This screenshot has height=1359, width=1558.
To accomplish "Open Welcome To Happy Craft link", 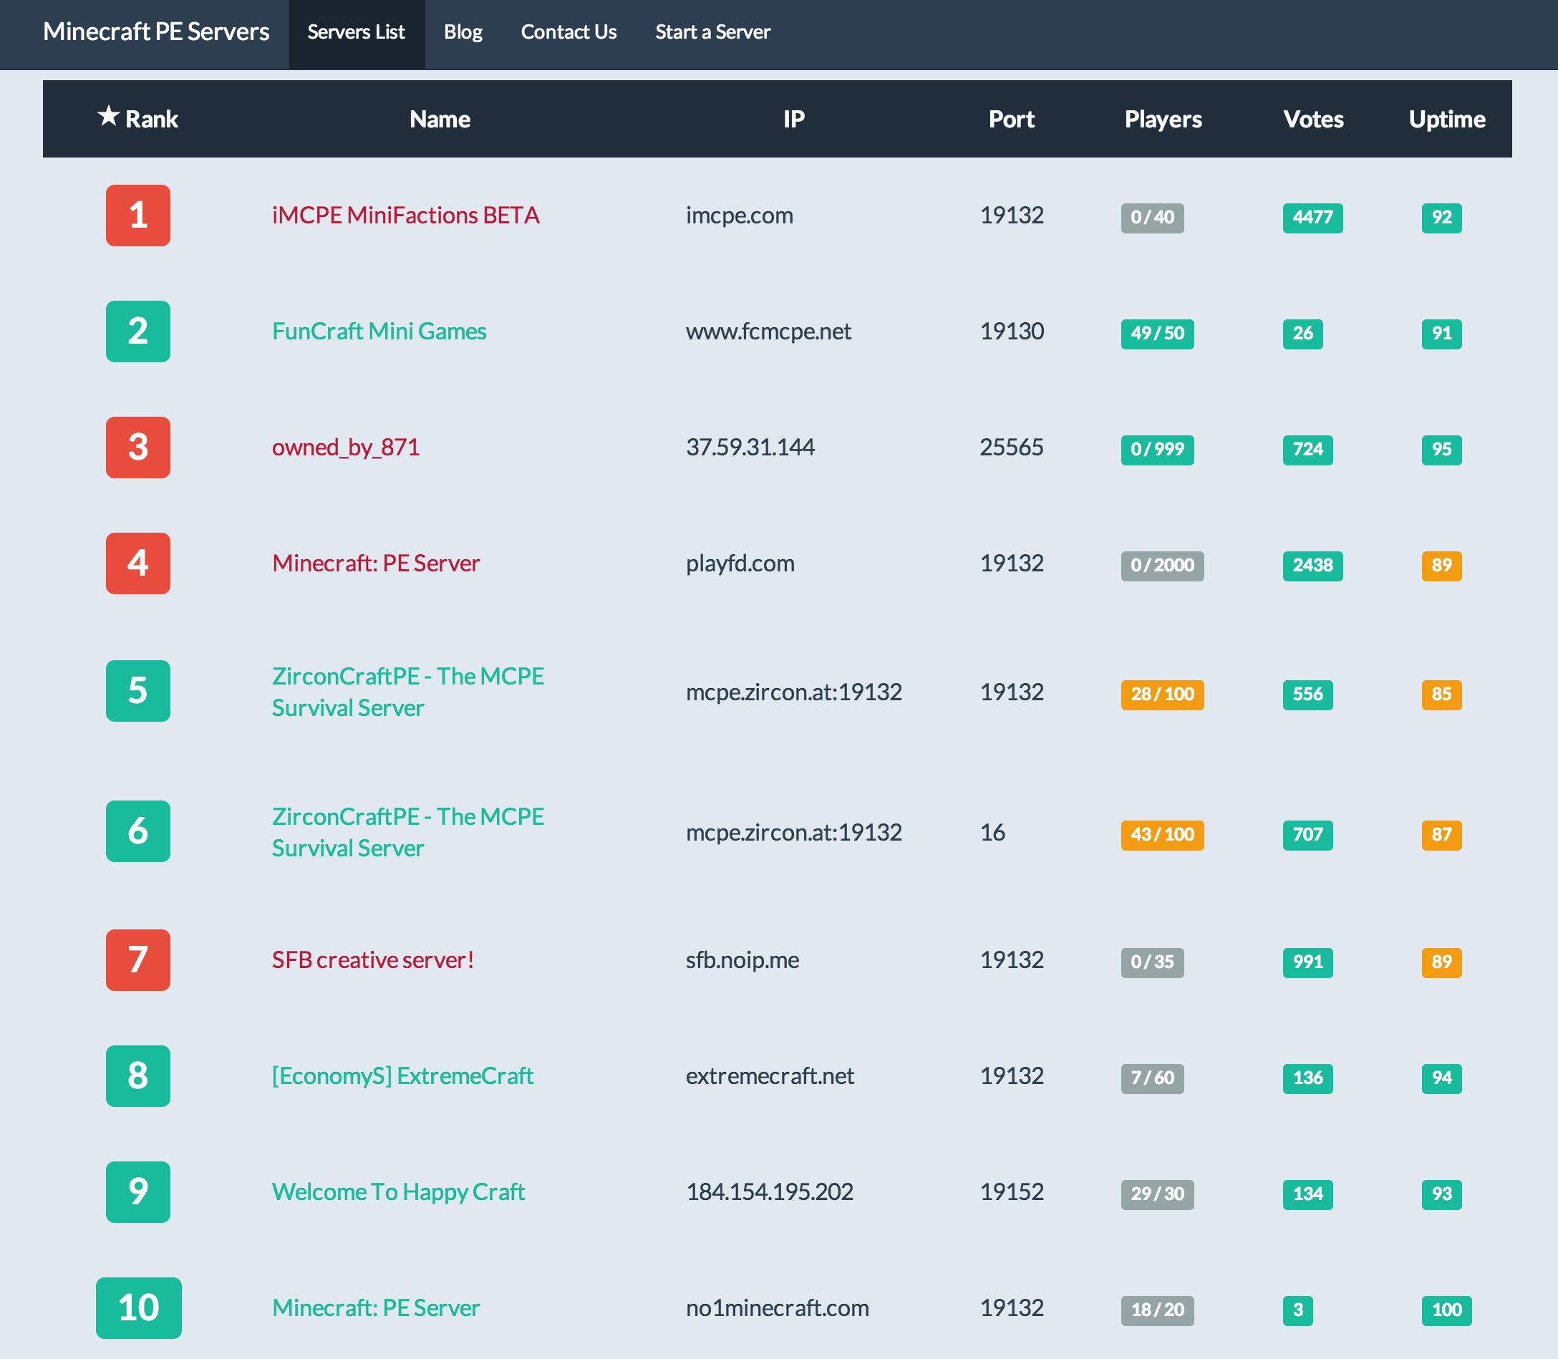I will click(x=398, y=1192).
